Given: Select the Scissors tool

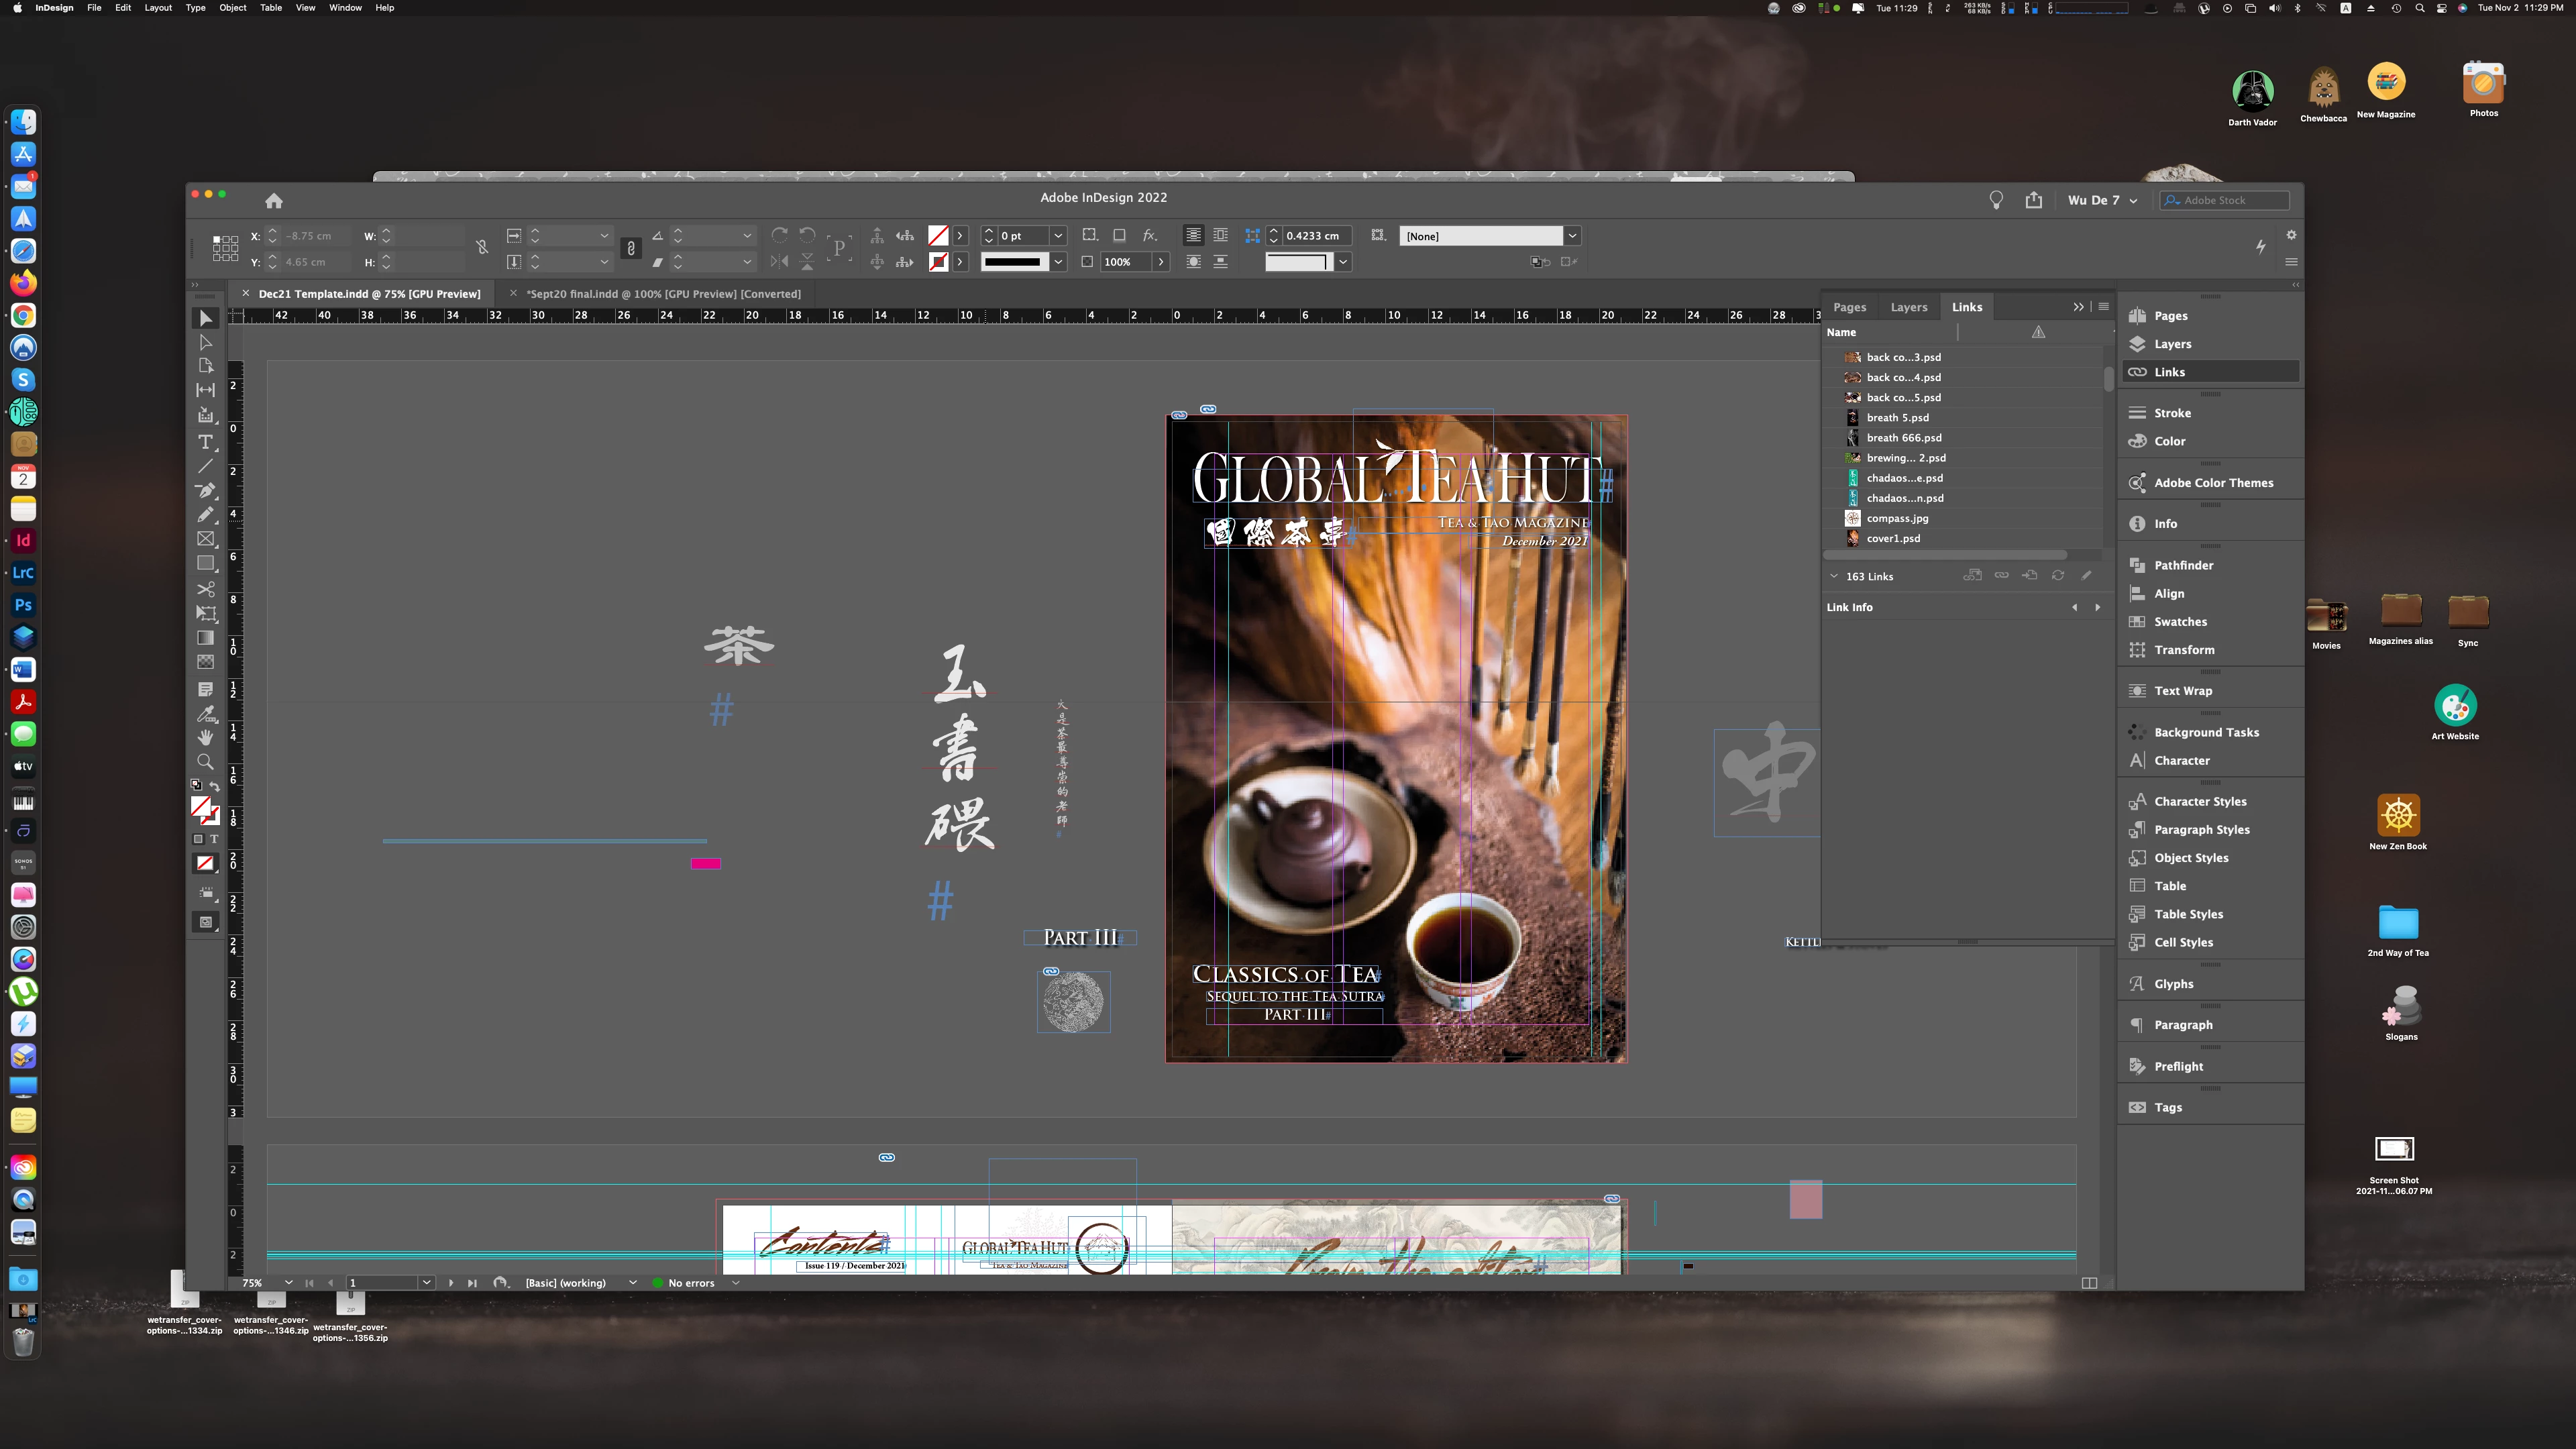Looking at the screenshot, I should [205, 589].
